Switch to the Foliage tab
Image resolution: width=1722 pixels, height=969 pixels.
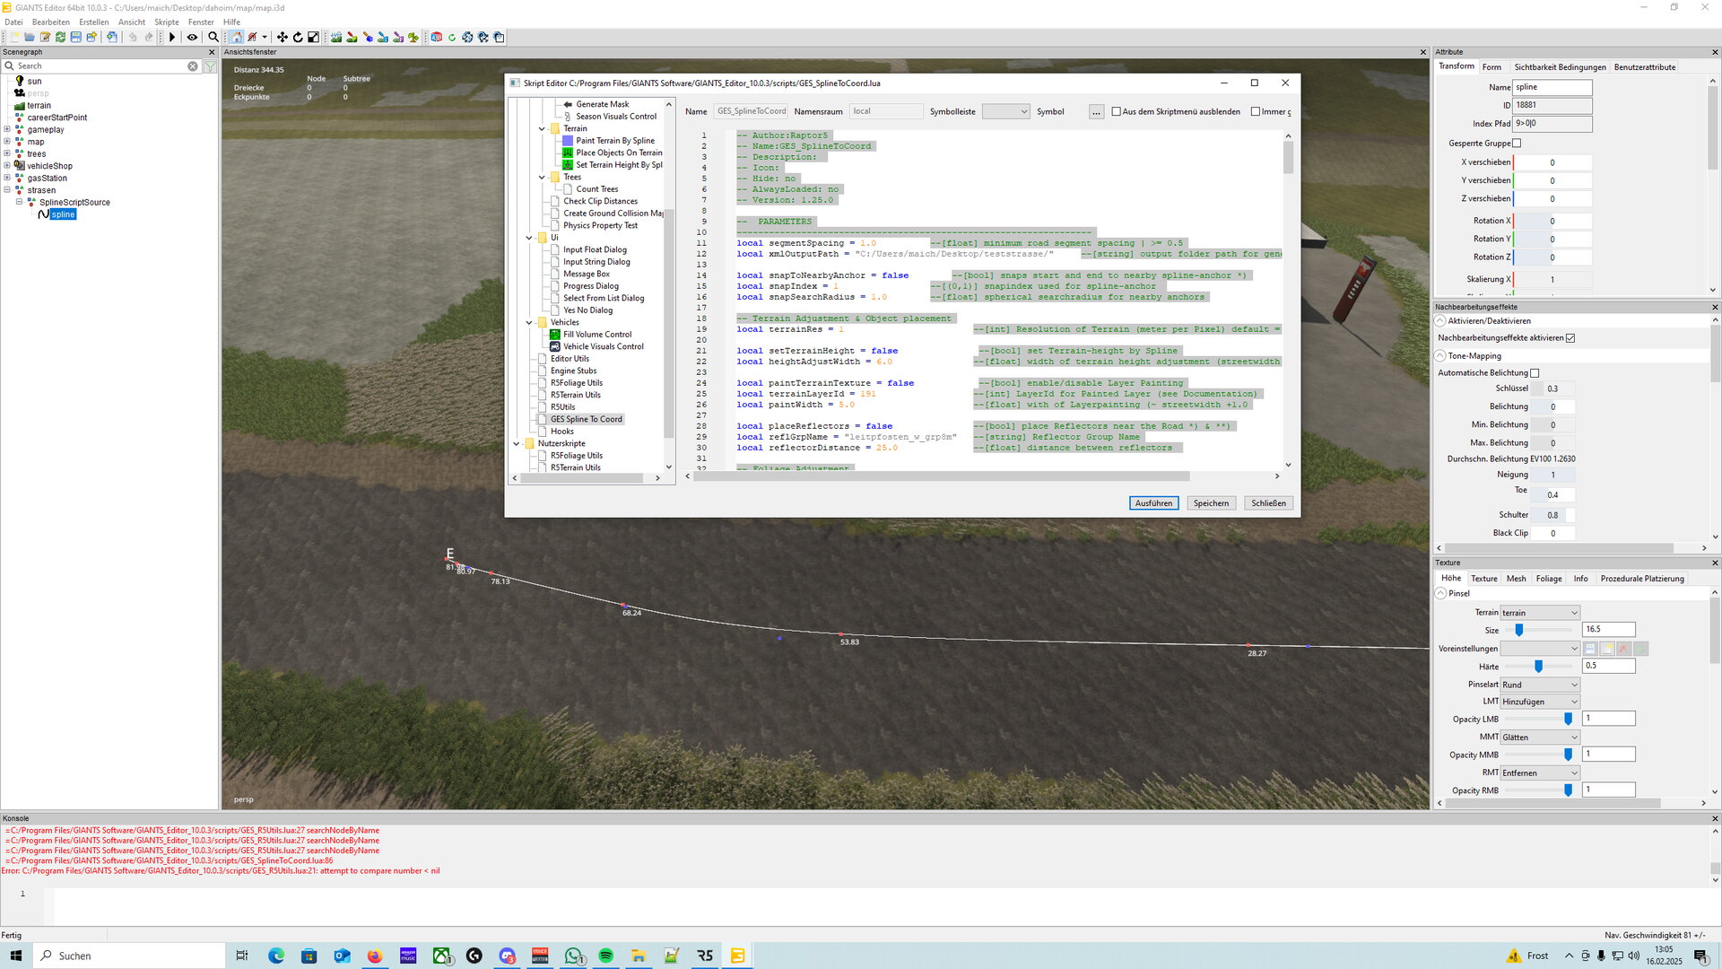1548,579
